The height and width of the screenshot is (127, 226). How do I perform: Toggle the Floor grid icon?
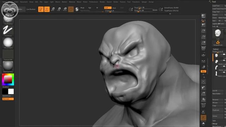coord(203,55)
